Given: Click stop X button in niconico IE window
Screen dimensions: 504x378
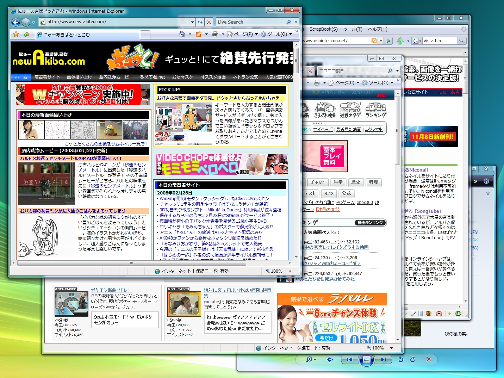Looking at the screenshot, I should (310, 71).
